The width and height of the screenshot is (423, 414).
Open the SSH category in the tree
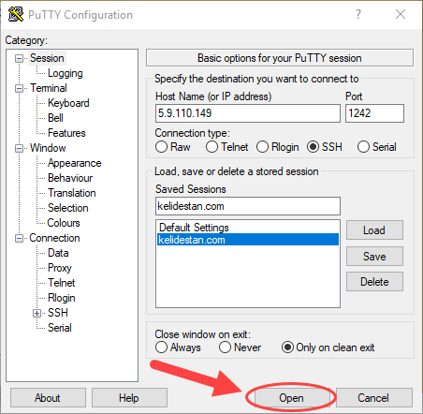tap(58, 313)
